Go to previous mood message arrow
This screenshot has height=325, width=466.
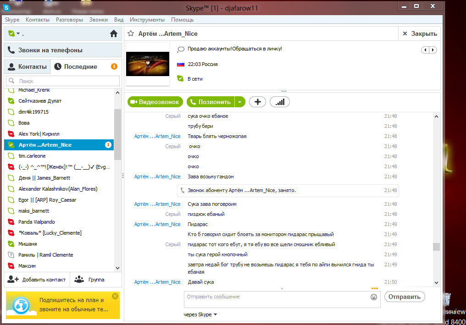point(425,50)
